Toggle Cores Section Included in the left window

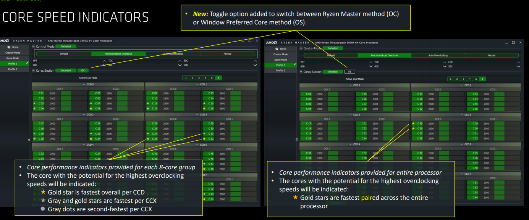(x=66, y=71)
